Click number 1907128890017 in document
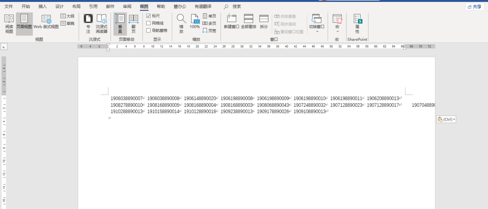 point(383,105)
